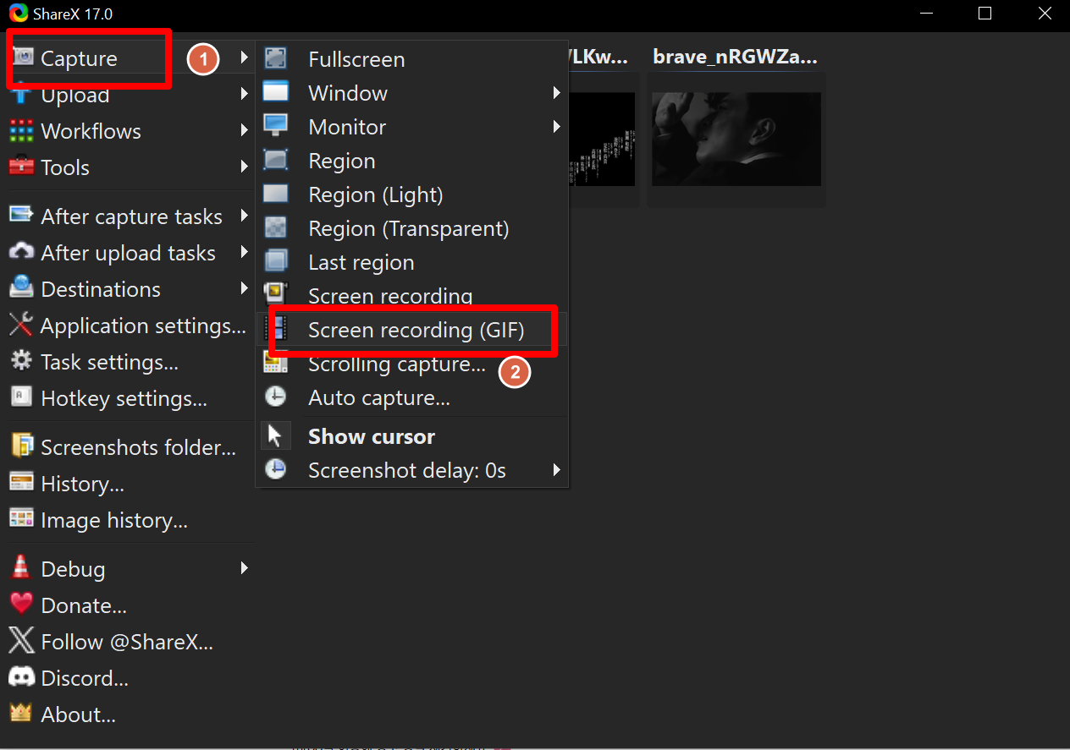Click the Donate heart icon
1070x750 pixels.
21,604
